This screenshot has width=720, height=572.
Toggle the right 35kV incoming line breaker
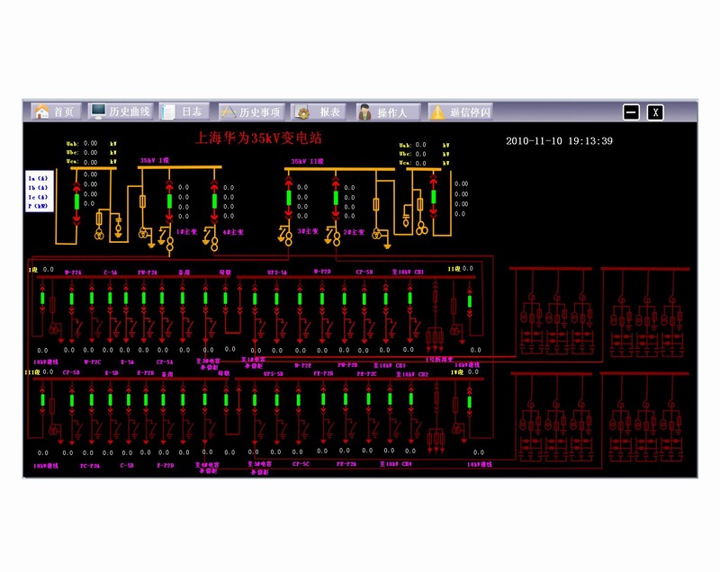(x=434, y=196)
